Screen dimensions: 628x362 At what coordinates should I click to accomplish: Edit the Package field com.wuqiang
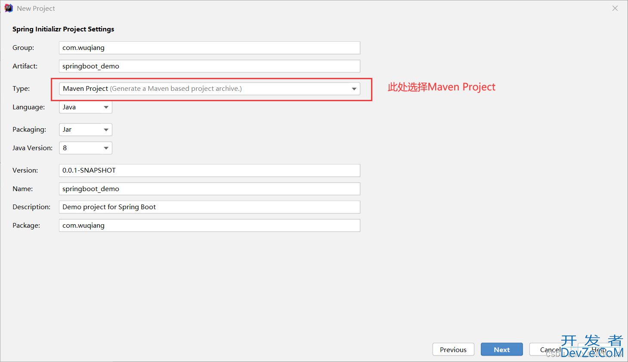pyautogui.click(x=210, y=226)
